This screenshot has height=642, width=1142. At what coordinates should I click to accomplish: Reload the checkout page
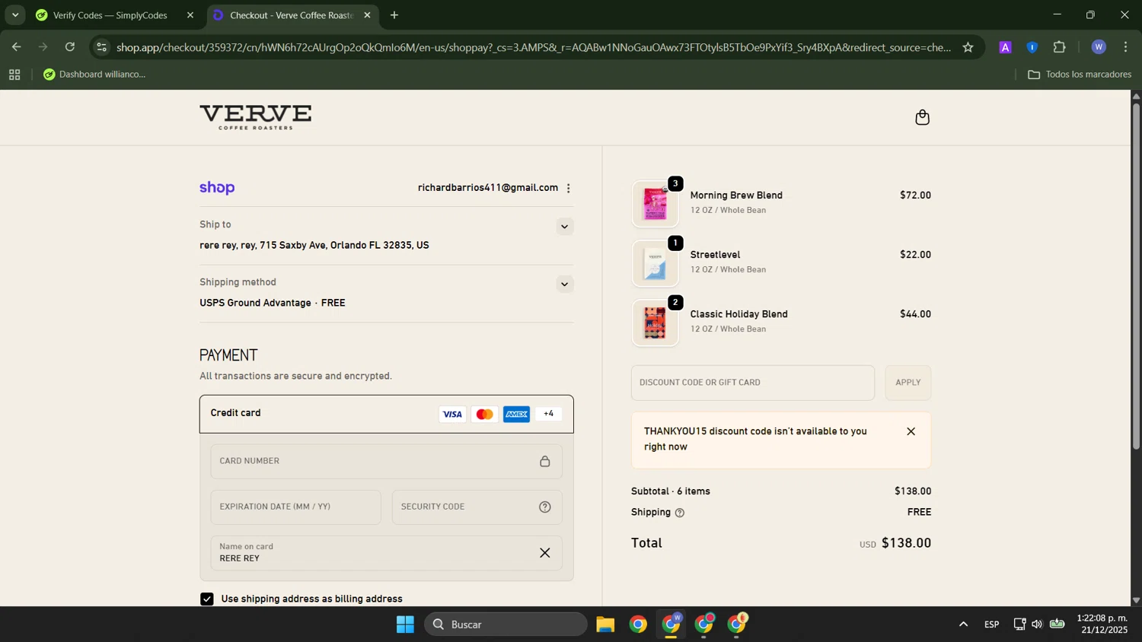point(70,47)
